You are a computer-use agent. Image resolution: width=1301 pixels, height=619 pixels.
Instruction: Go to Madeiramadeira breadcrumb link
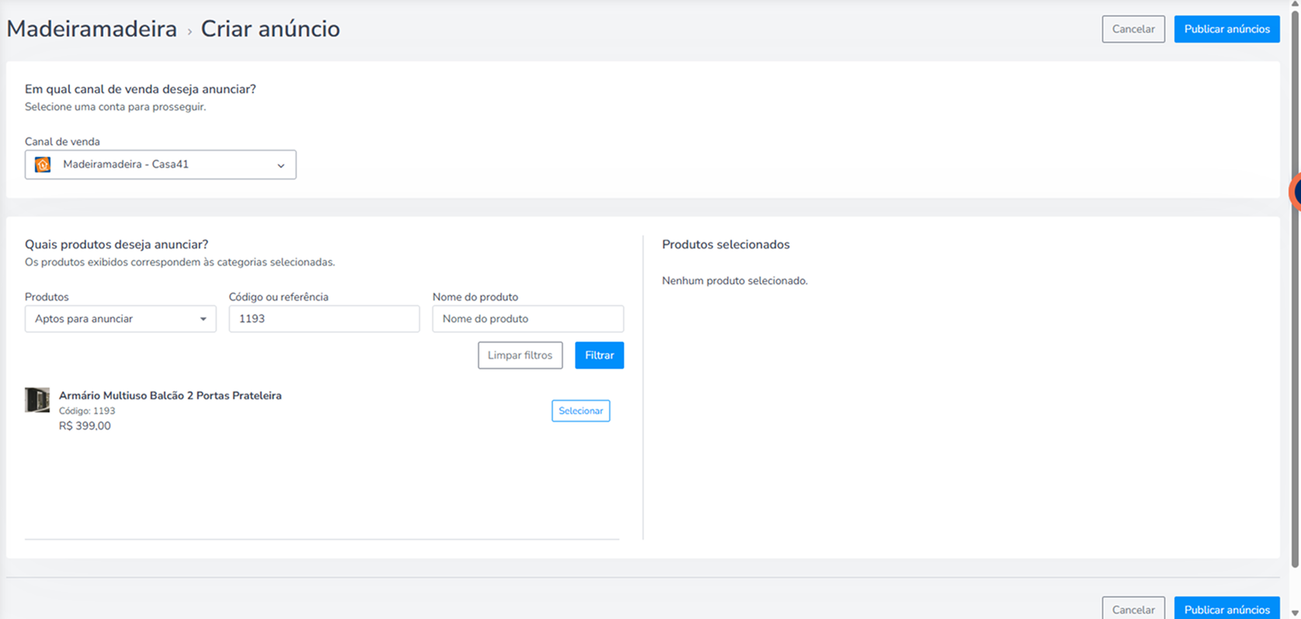click(92, 29)
